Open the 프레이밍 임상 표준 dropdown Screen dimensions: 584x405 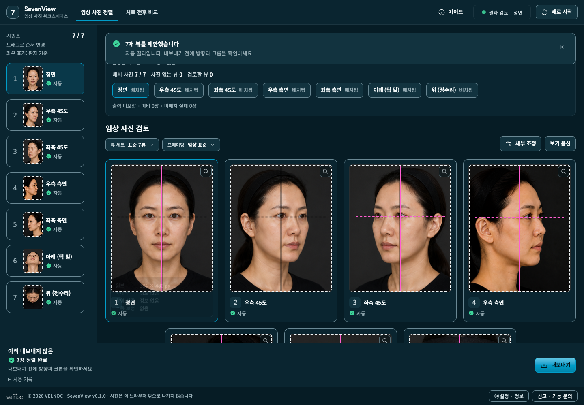[x=191, y=145]
